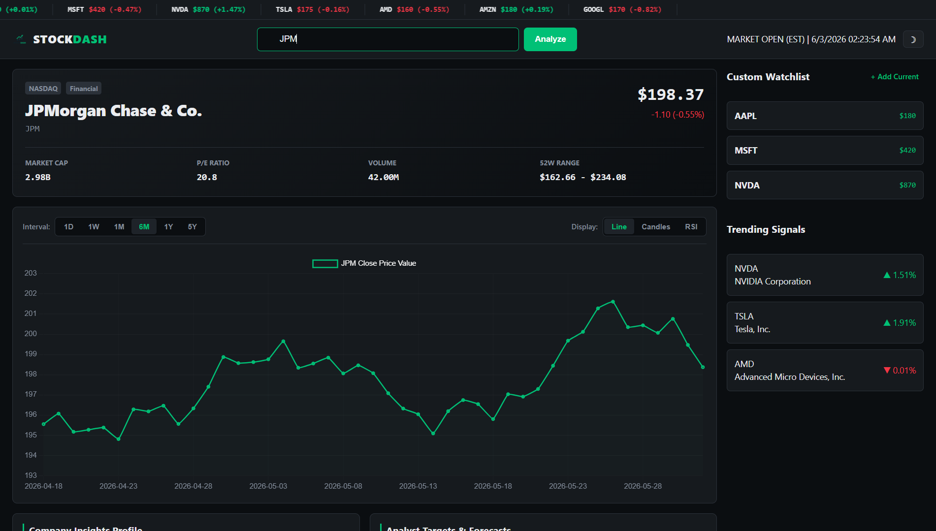Click GOOGL $170 in ticker tape
936x531 pixels.
(x=622, y=9)
